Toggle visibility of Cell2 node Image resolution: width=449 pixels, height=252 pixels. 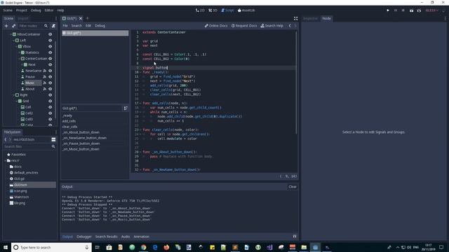pos(50,113)
